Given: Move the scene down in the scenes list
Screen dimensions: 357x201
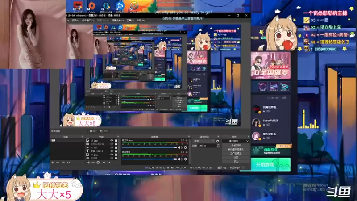Looking at the screenshot, I should 68,163.
